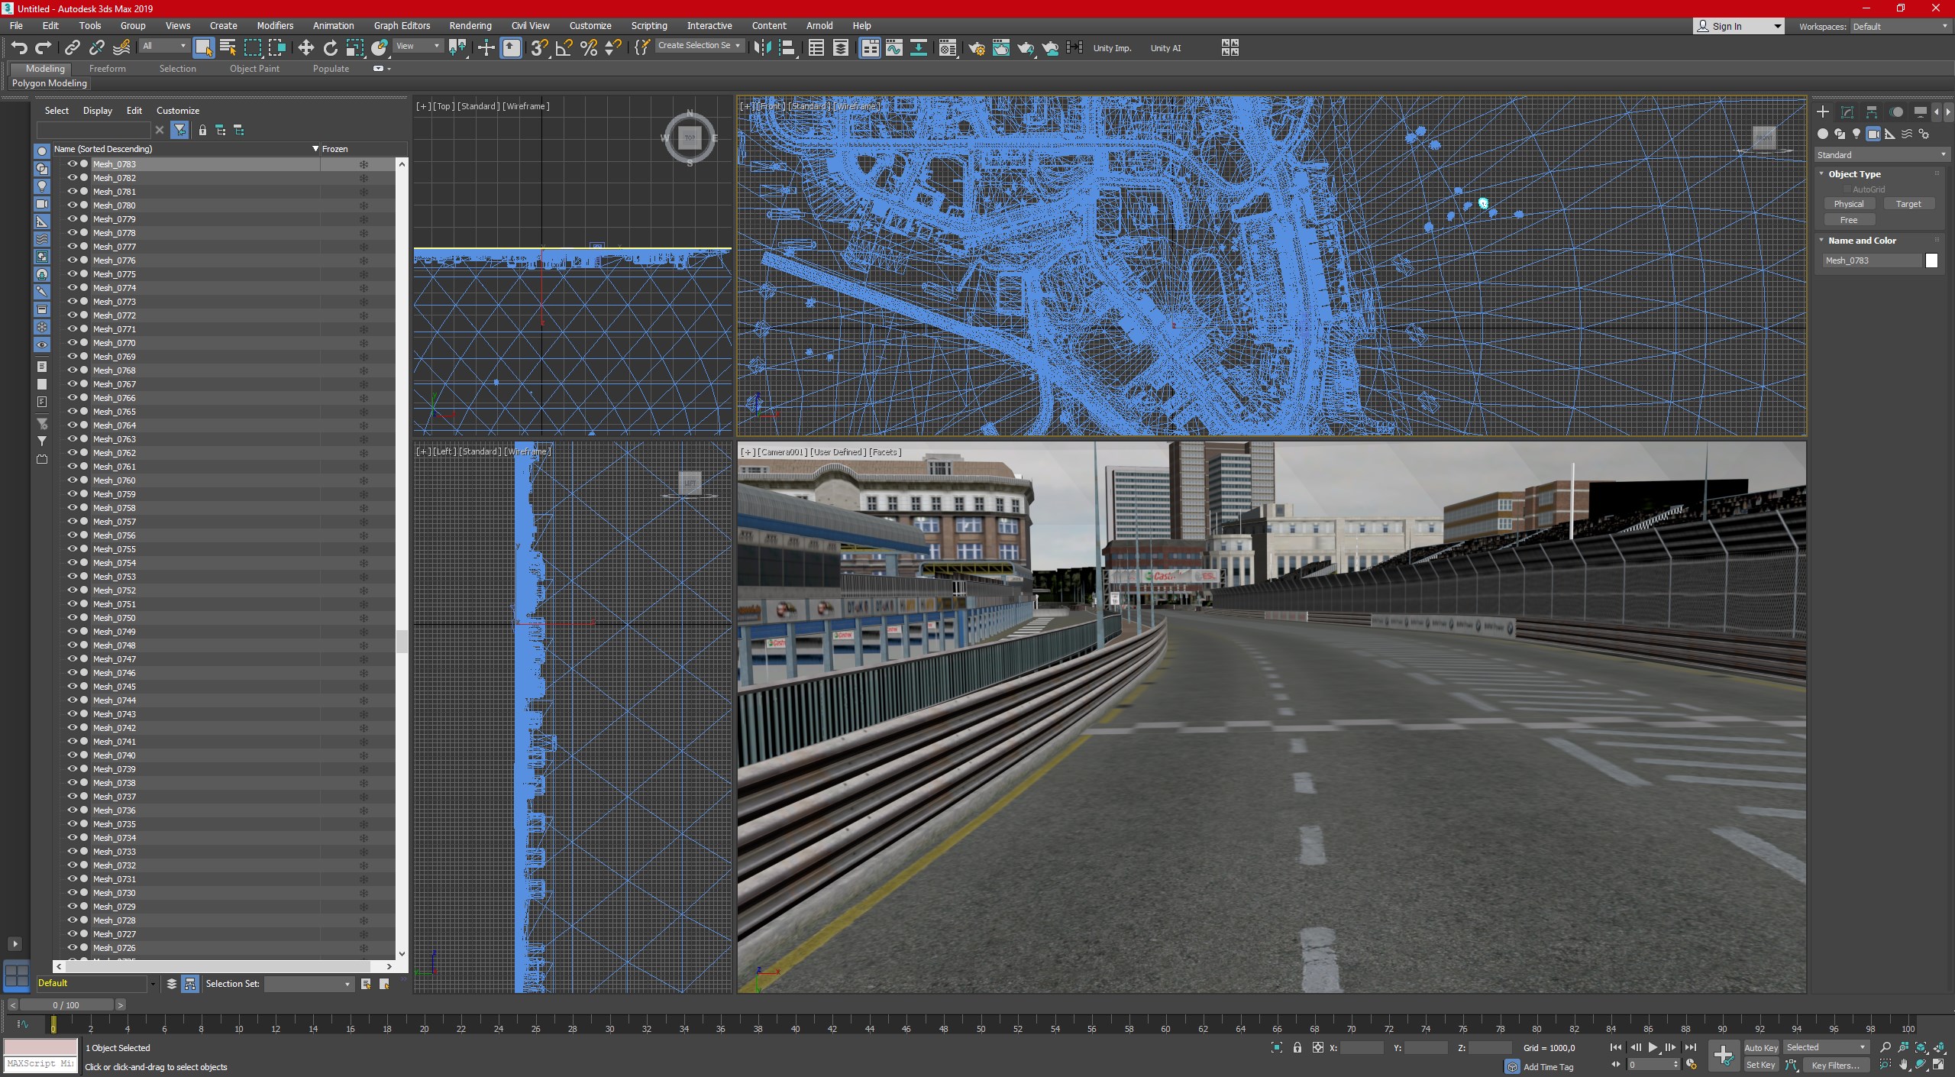Click the Maximize Viewport Toggle icon
This screenshot has height=1077, width=1955.
1938,1065
